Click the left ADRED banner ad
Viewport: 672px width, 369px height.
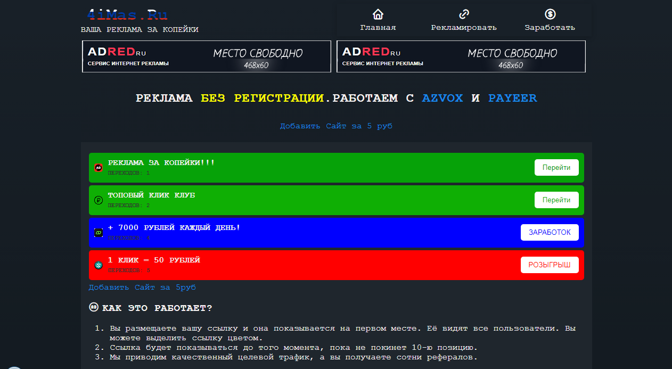207,56
